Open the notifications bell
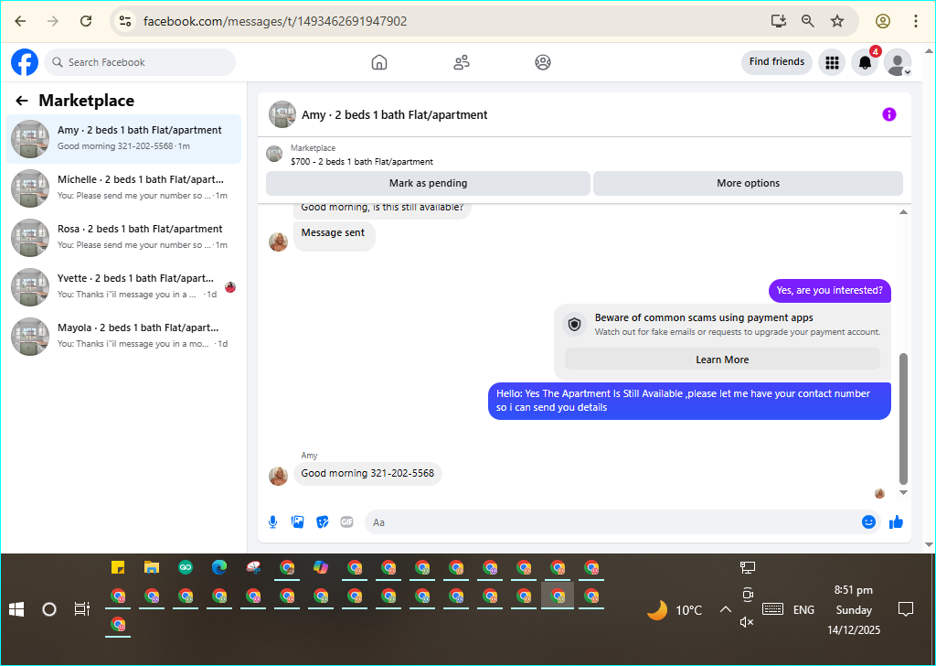The height and width of the screenshot is (666, 936). (x=865, y=62)
